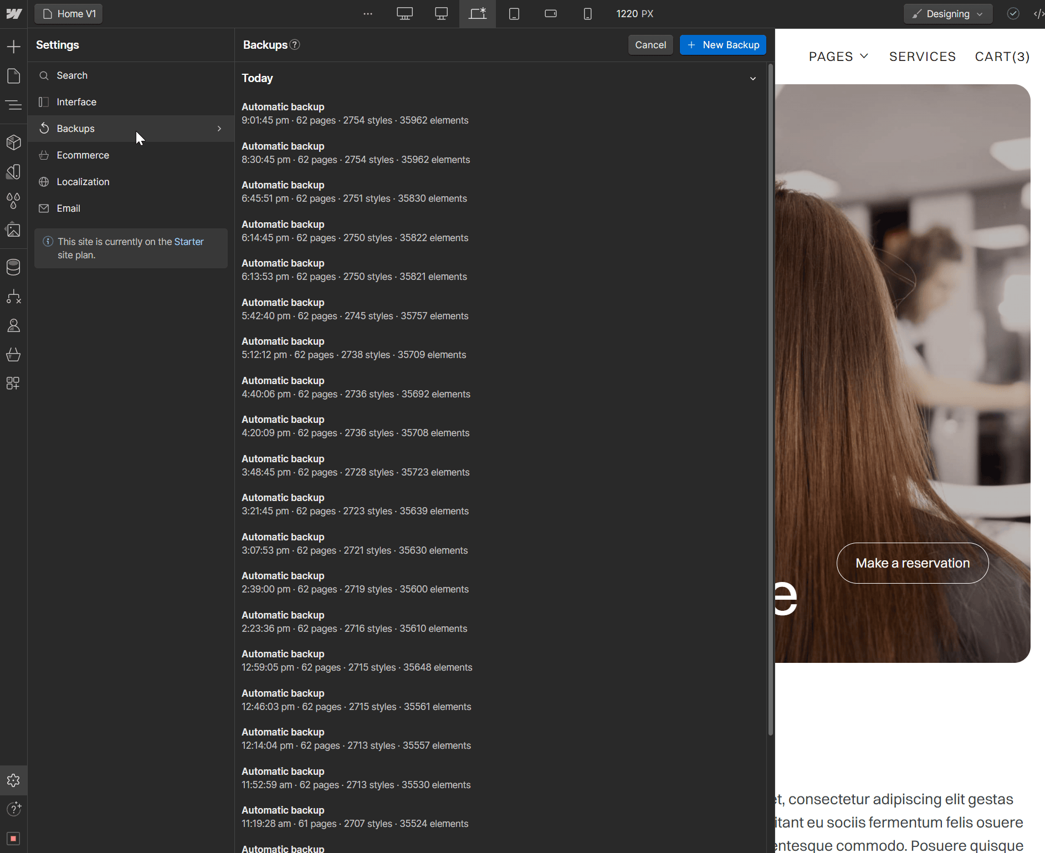Open Ecommerce settings
The width and height of the screenshot is (1045, 853).
point(131,155)
